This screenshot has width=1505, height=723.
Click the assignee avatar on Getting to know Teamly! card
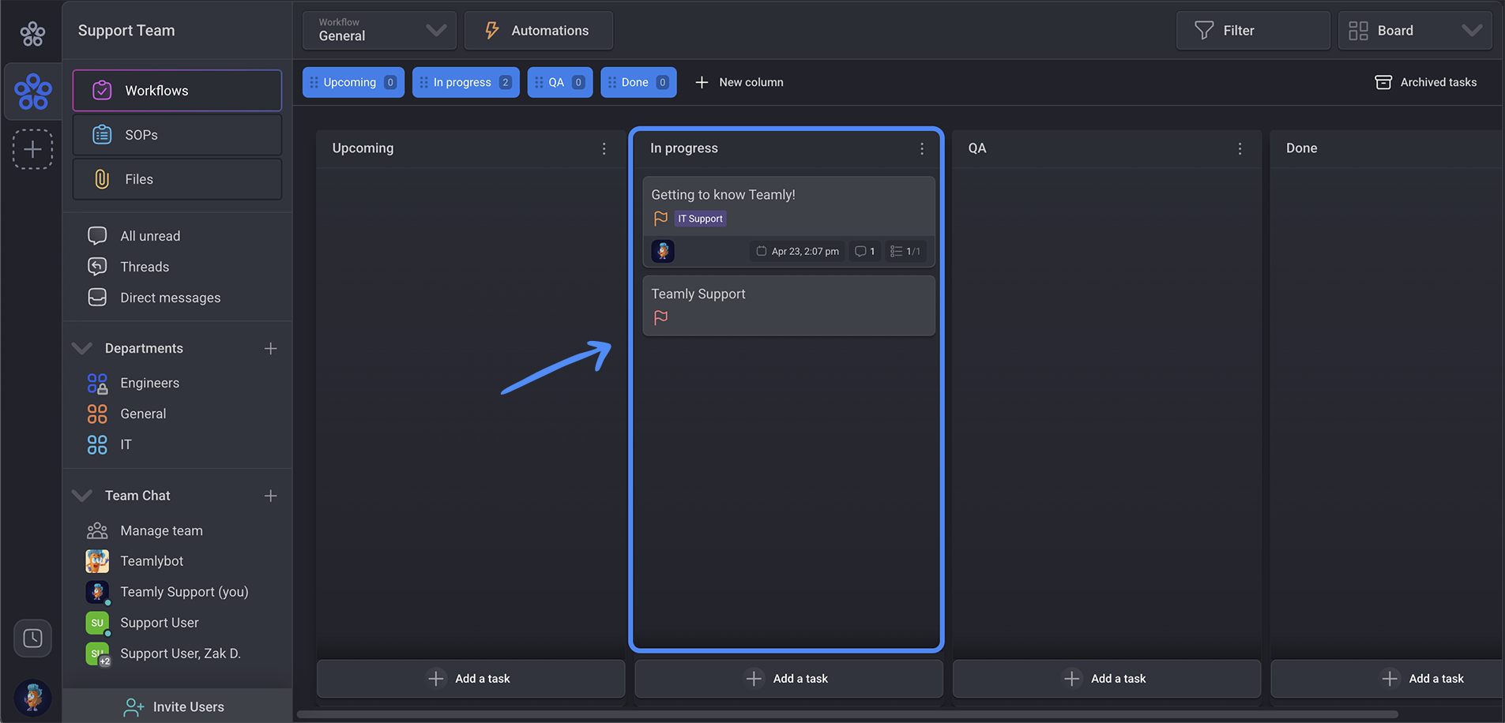pyautogui.click(x=663, y=251)
